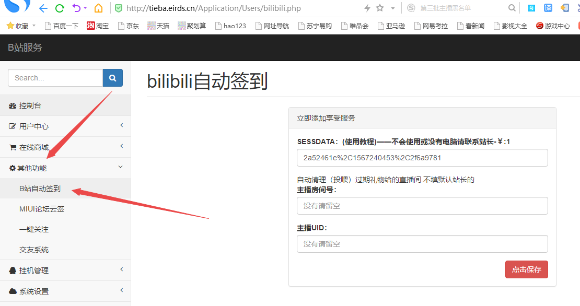Click the red 点击保存 button
Viewport: 580px width, 306px height.
pos(526,269)
